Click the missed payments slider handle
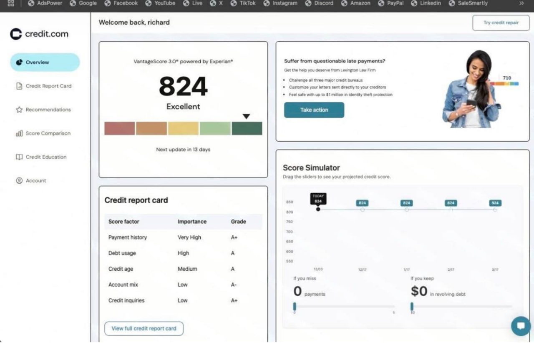Image resolution: width=534 pixels, height=347 pixels. (x=295, y=307)
